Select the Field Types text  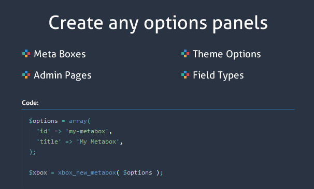(x=218, y=75)
